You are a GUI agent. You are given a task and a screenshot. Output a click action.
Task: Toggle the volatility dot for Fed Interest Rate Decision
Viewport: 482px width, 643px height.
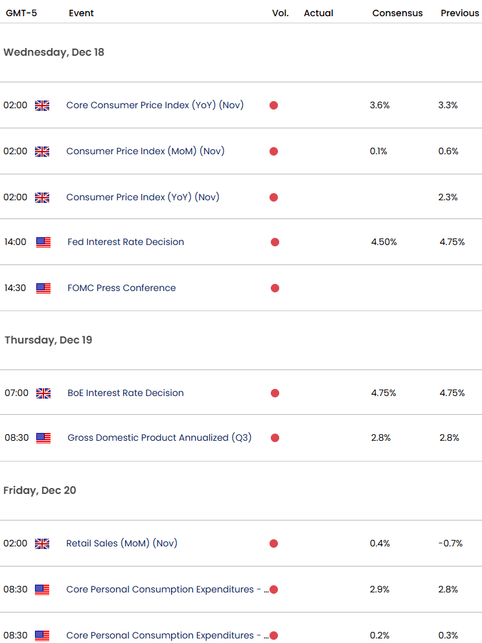(275, 242)
